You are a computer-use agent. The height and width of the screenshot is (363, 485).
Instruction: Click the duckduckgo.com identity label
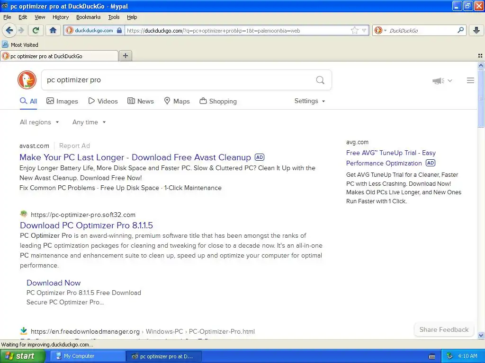click(x=94, y=30)
